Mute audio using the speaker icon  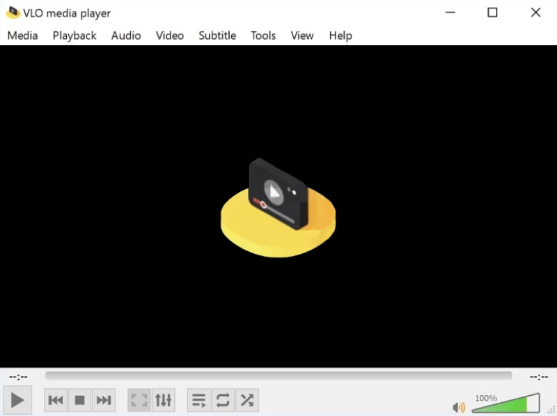click(x=459, y=407)
